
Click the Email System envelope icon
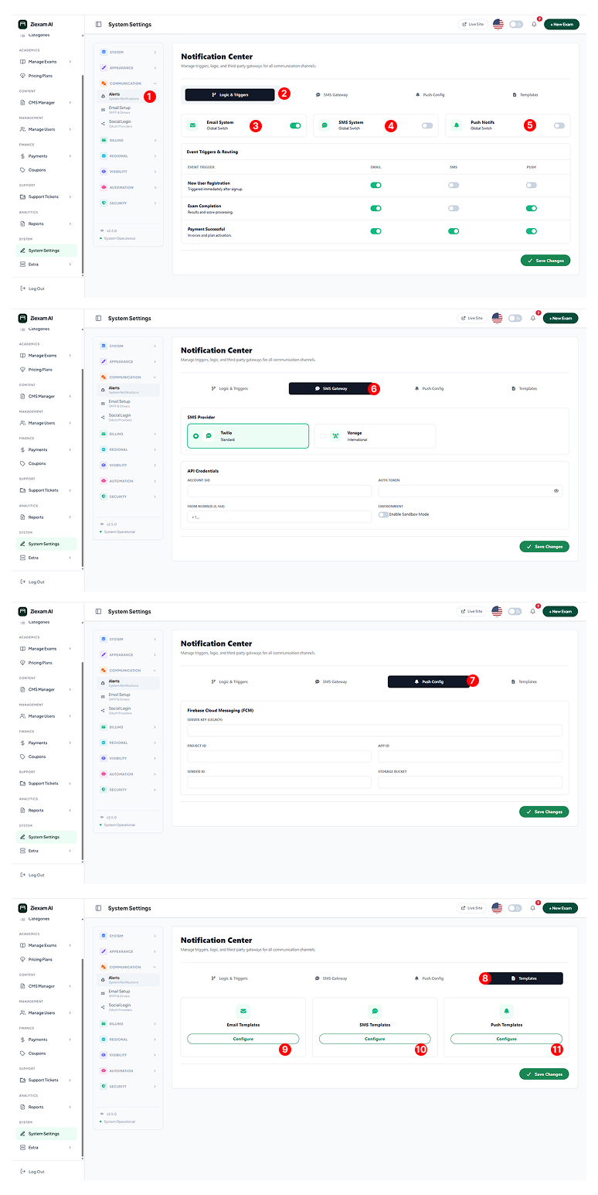(193, 125)
